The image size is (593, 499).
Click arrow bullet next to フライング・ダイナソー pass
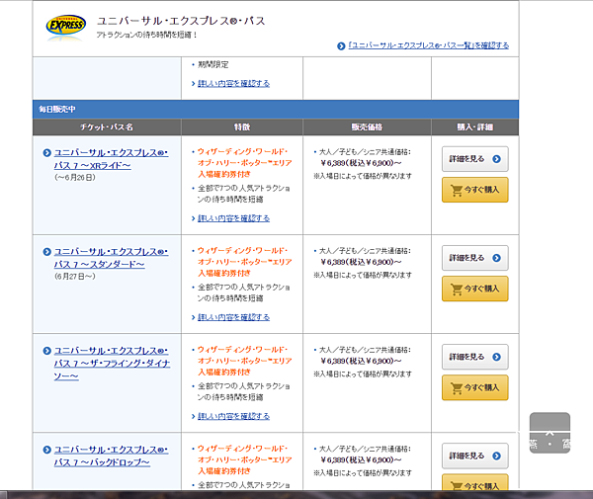tap(46, 351)
